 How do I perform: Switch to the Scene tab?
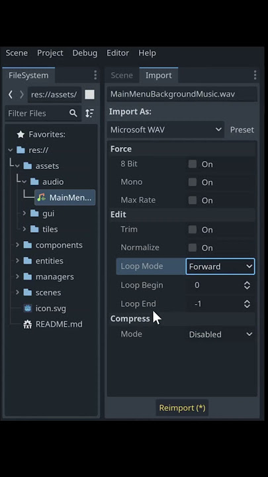[x=122, y=75]
